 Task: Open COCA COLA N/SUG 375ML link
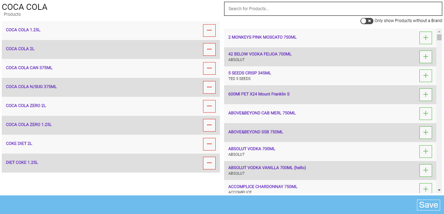31,87
